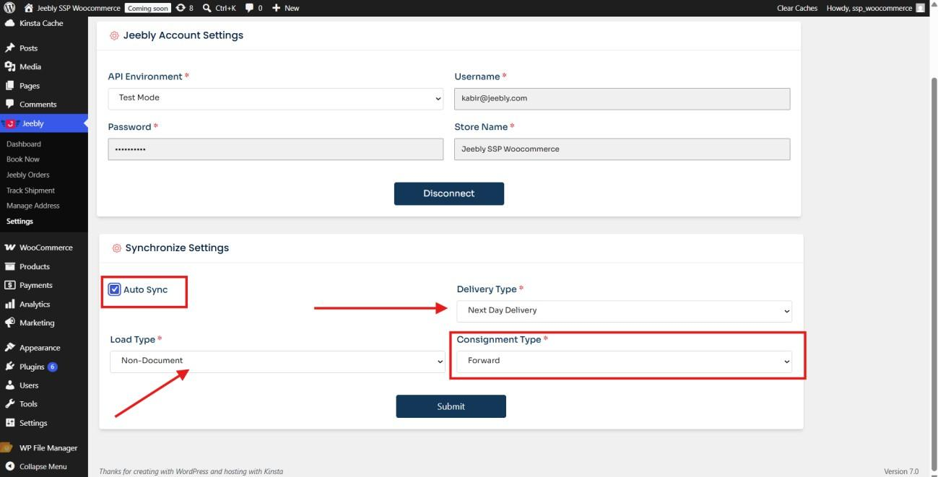
Task: Click the Store Name input field
Action: pos(622,149)
